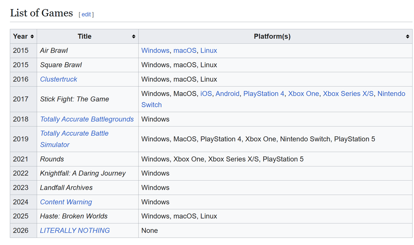
Task: Select platforms text in Square Brawl row
Action: point(179,65)
